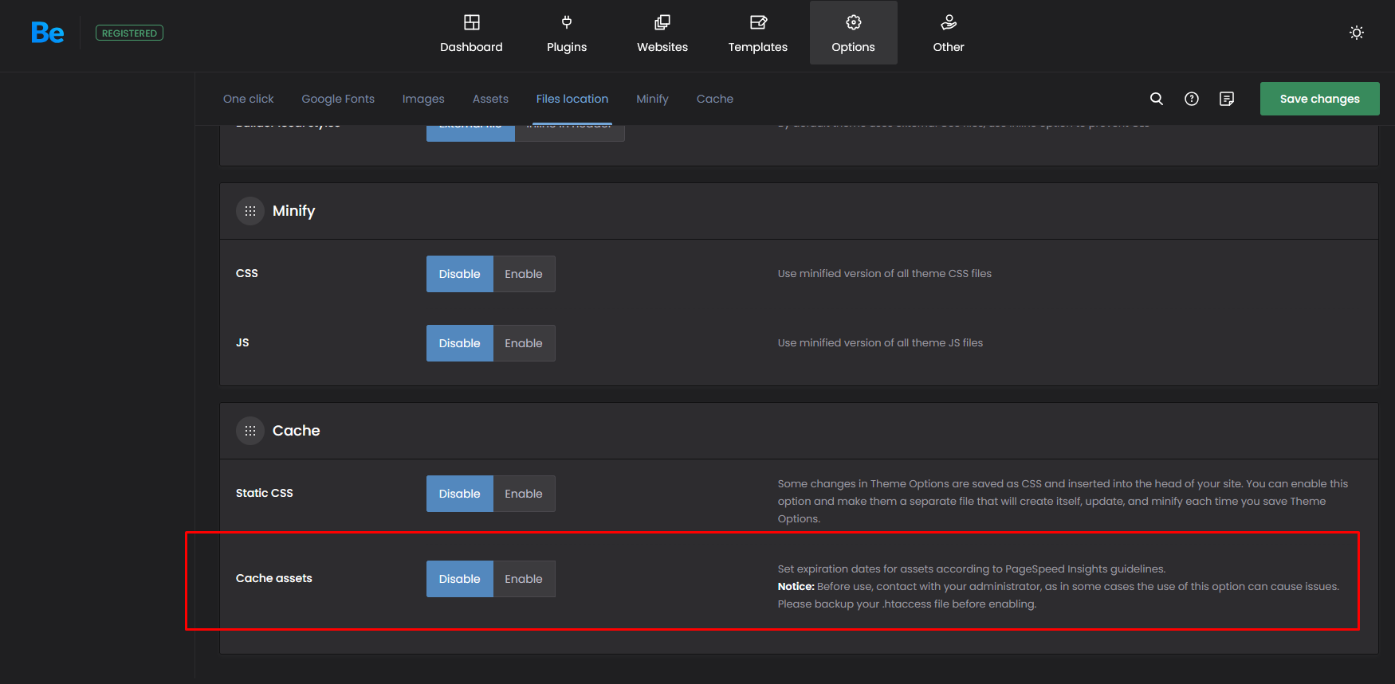This screenshot has height=684, width=1395.
Task: Open the Plugins section
Action: point(566,33)
